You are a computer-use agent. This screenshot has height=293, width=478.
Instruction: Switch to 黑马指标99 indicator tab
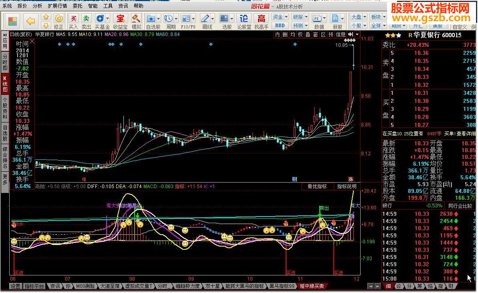coord(282,286)
